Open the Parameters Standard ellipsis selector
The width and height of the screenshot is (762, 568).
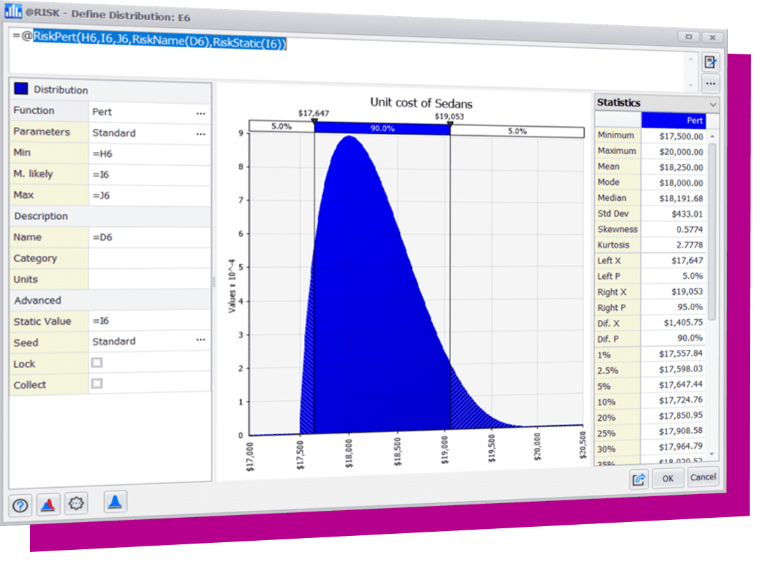click(201, 134)
